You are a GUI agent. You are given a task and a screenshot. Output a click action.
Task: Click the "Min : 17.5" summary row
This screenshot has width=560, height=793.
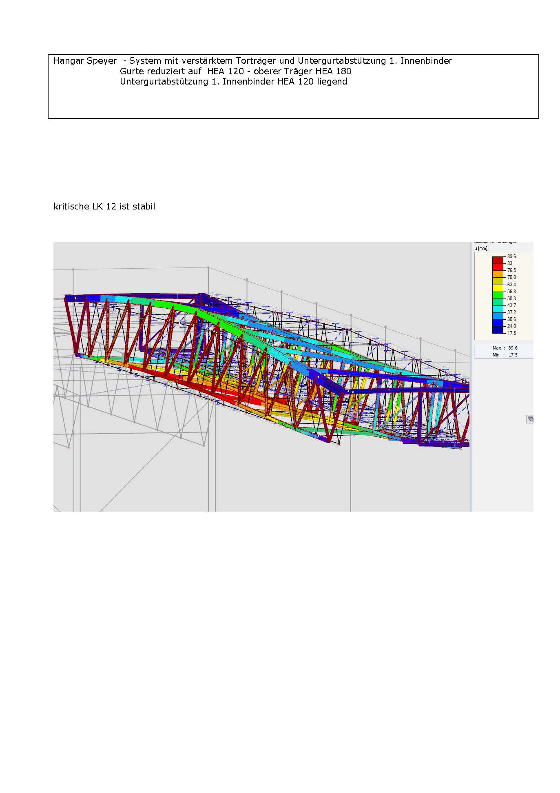(x=505, y=355)
